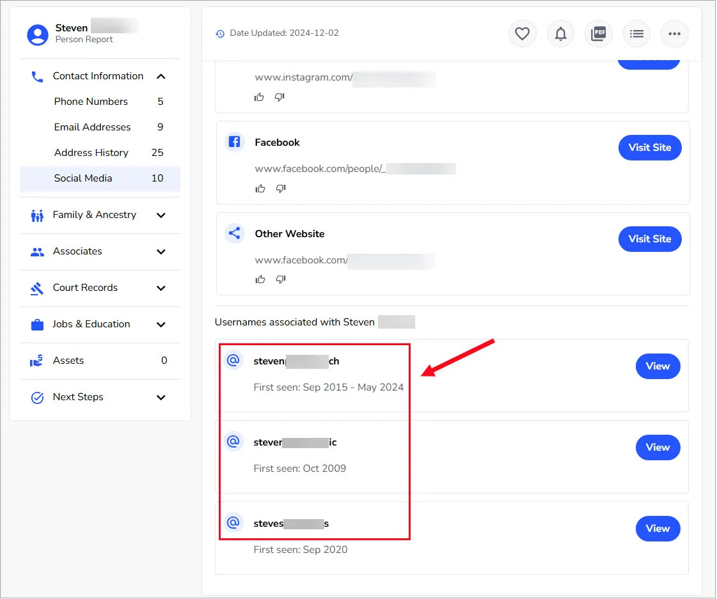Image resolution: width=717 pixels, height=599 pixels.
Task: Click the heart favorite icon
Action: click(522, 33)
